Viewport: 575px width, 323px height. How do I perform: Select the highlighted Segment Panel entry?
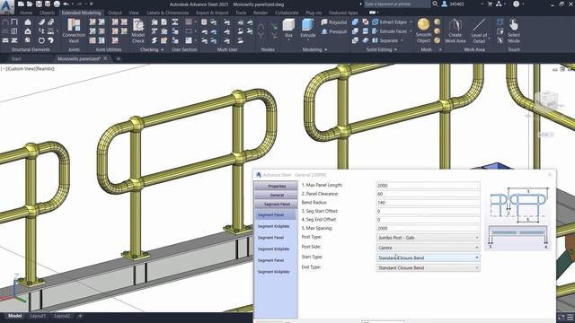(275, 215)
